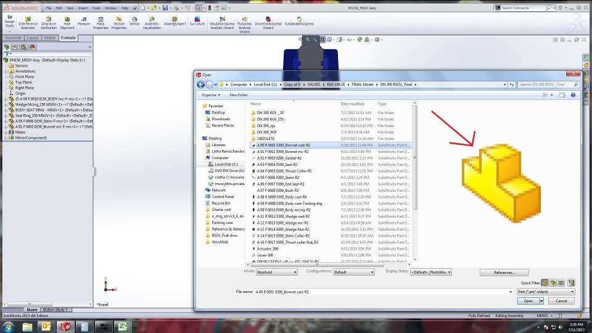Click the Cancel button in dialog

(561, 301)
